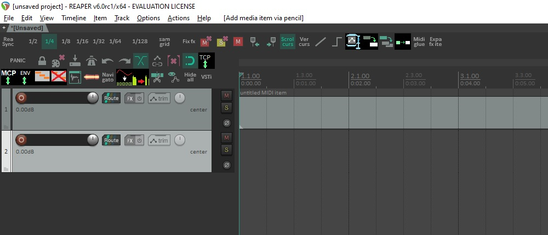Open the Edit menu

click(x=26, y=18)
